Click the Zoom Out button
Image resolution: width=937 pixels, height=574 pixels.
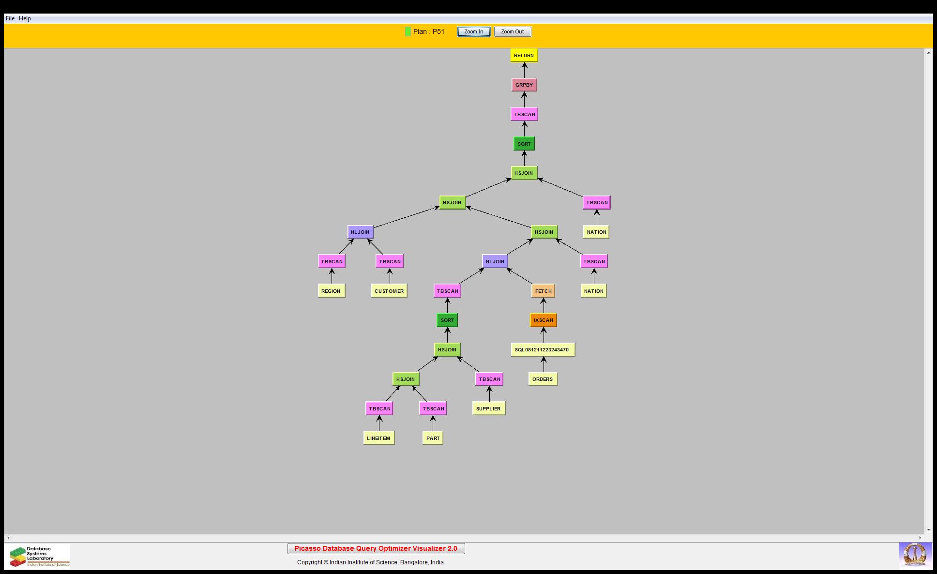(512, 32)
